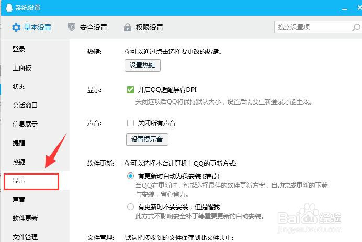Image resolution: width=362 pixels, height=242 pixels.
Task: Click the gear icon beside 基本设置
Action: [x=16, y=28]
